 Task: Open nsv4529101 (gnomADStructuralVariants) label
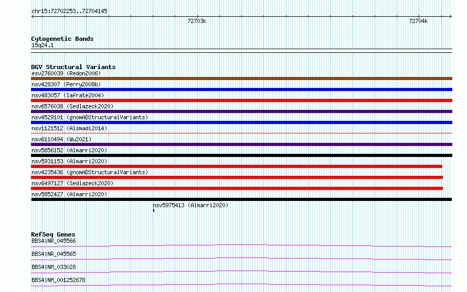(90, 117)
